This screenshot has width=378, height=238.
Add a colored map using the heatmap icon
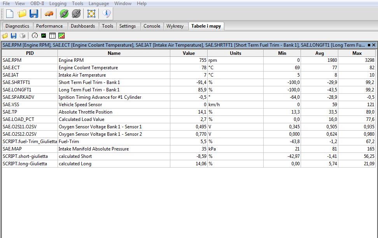[61, 36]
